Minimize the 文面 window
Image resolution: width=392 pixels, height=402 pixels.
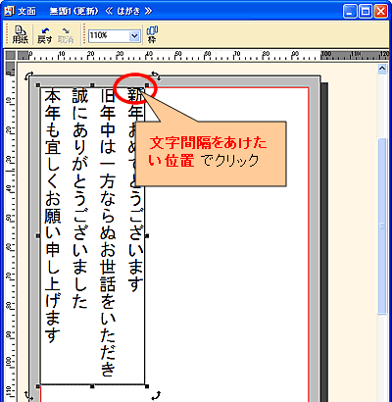tap(350, 12)
